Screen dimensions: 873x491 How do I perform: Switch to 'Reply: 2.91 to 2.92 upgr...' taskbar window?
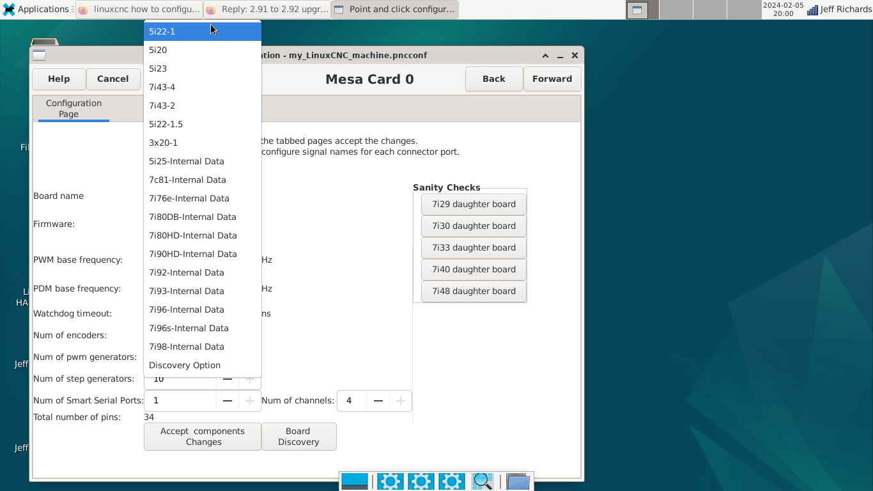pos(267,10)
